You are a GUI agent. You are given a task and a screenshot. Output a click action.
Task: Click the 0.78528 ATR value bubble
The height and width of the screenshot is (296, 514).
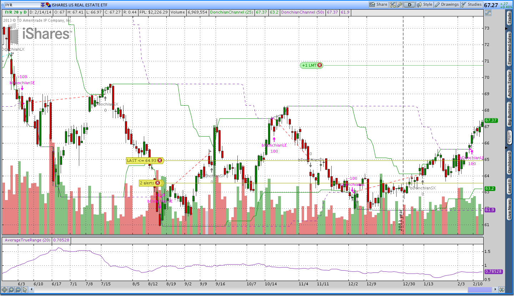(x=494, y=271)
